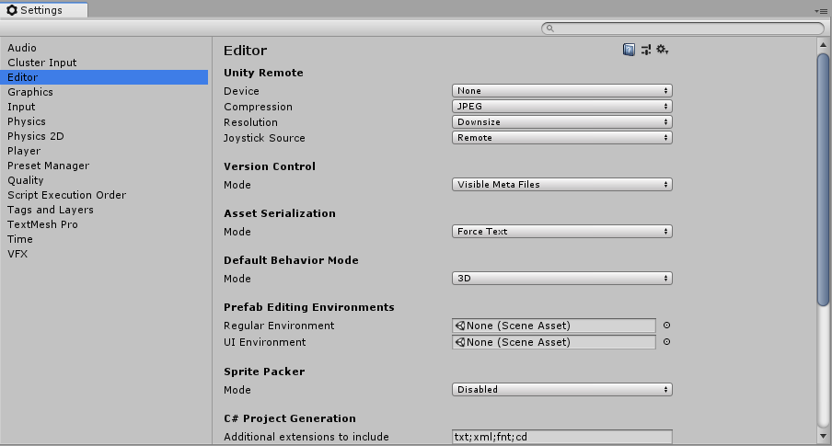Open the Physics 2D settings category
This screenshot has width=832, height=446.
(x=104, y=136)
